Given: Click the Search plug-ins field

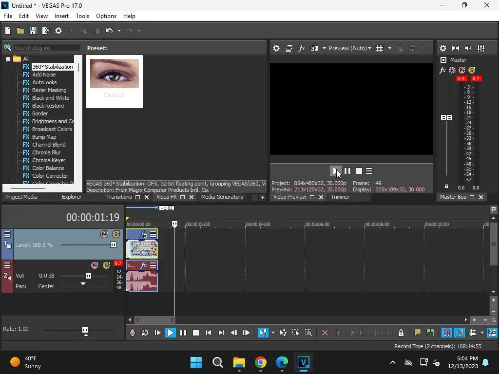Looking at the screenshot, I should tap(47, 48).
